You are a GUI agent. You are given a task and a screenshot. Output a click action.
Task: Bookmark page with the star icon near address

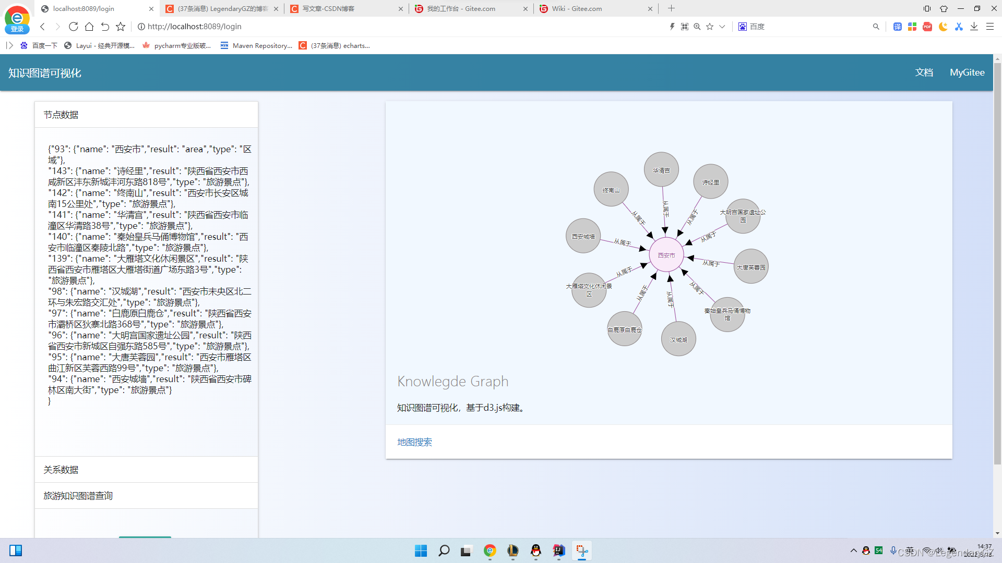pos(121,27)
